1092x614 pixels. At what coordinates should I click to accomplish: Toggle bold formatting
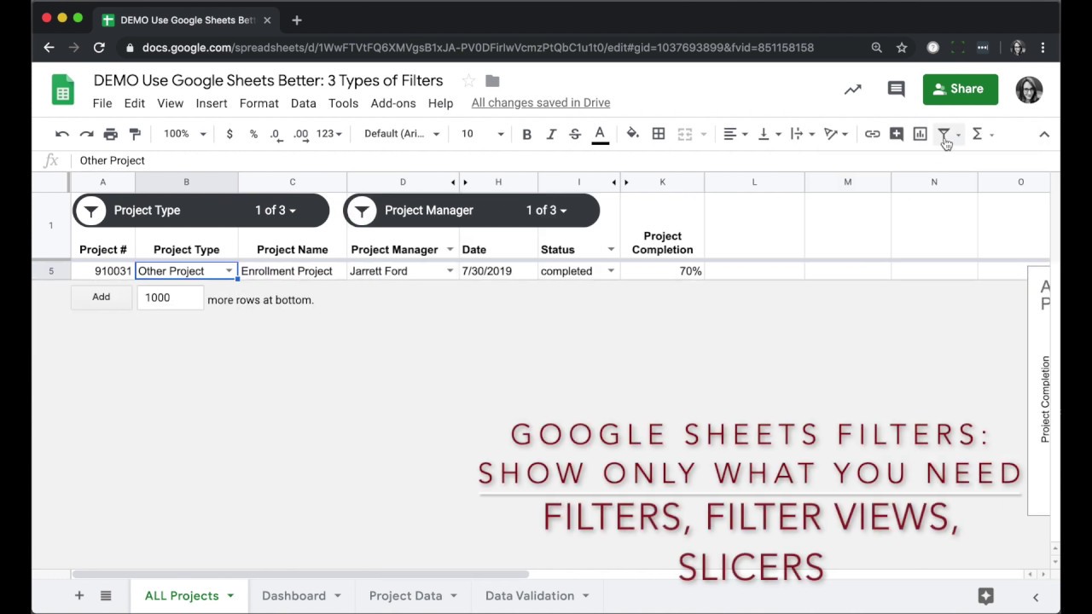pos(526,134)
